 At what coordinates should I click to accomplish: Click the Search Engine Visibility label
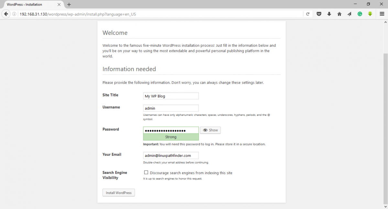coord(115,175)
